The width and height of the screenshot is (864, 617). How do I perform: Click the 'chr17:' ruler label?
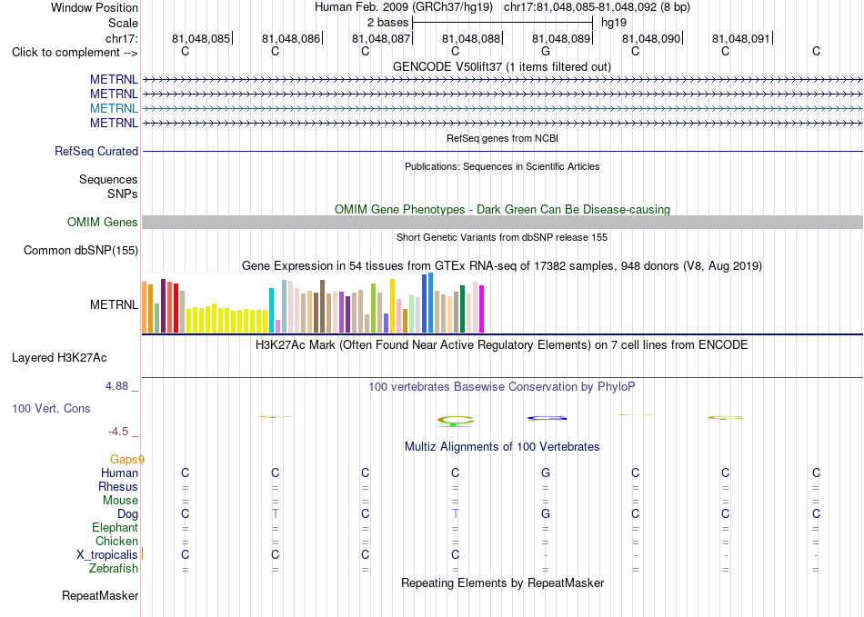(121, 38)
